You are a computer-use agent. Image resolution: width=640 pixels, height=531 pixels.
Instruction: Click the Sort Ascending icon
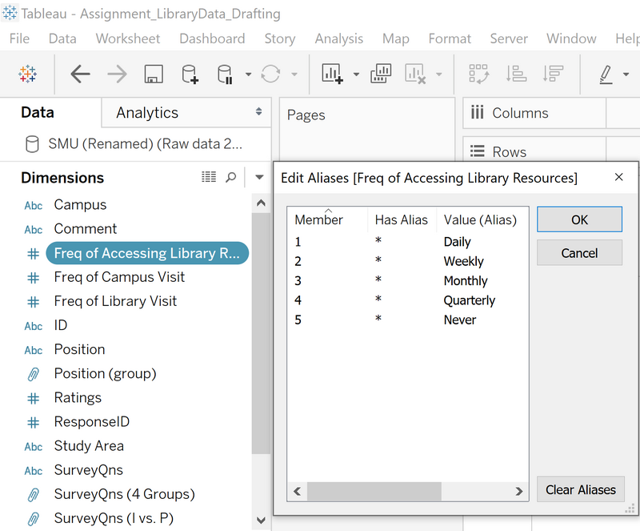point(516,74)
